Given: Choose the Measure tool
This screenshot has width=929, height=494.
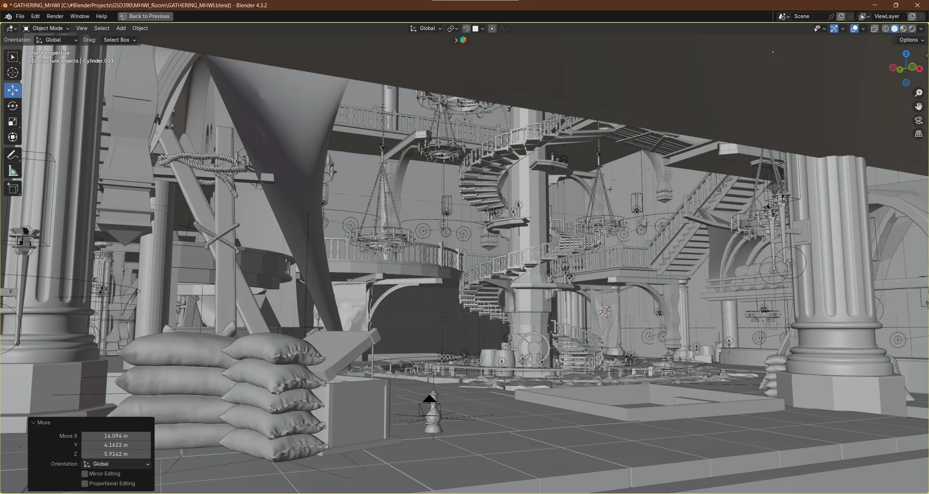Looking at the screenshot, I should coord(13,171).
